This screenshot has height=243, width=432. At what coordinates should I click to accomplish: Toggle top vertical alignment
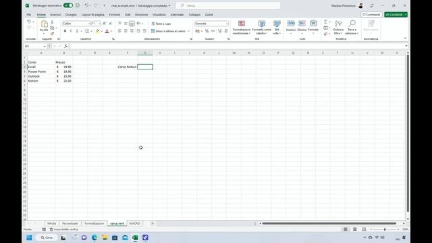(120, 24)
